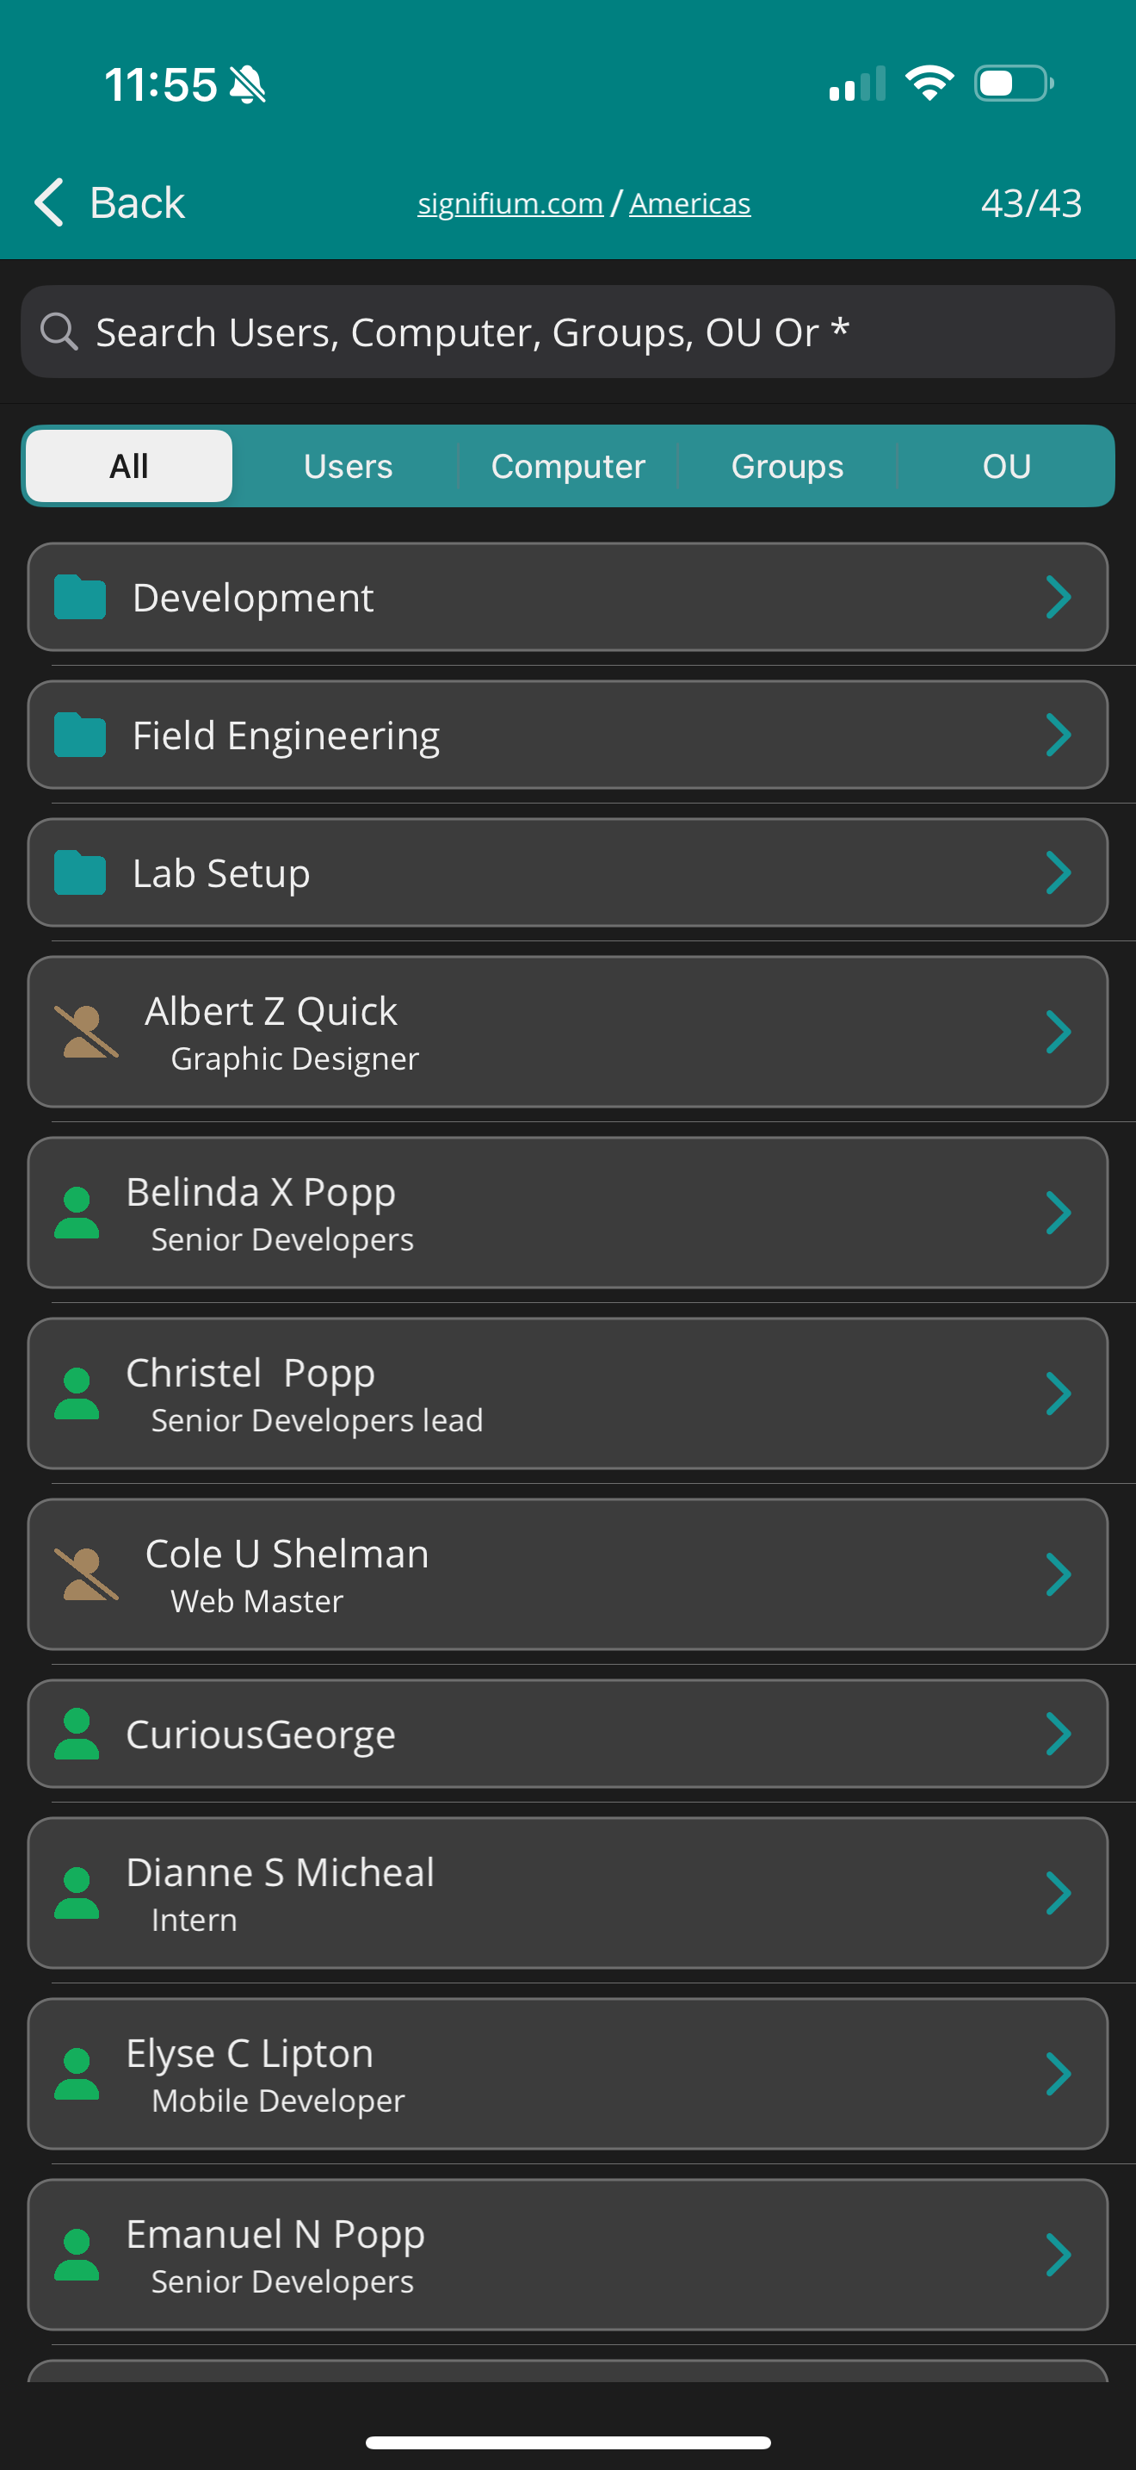This screenshot has height=2470, width=1136.
Task: Click Belinda X Popp's green user icon
Action: (77, 1213)
